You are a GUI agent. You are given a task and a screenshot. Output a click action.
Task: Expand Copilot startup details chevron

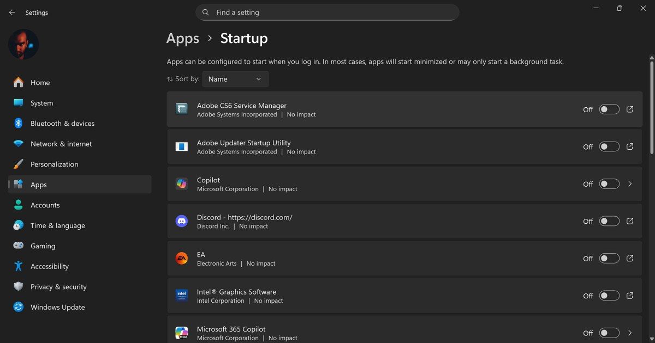(630, 184)
